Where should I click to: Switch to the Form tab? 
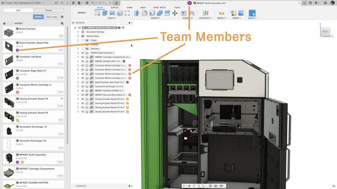pyautogui.click(x=129, y=8)
